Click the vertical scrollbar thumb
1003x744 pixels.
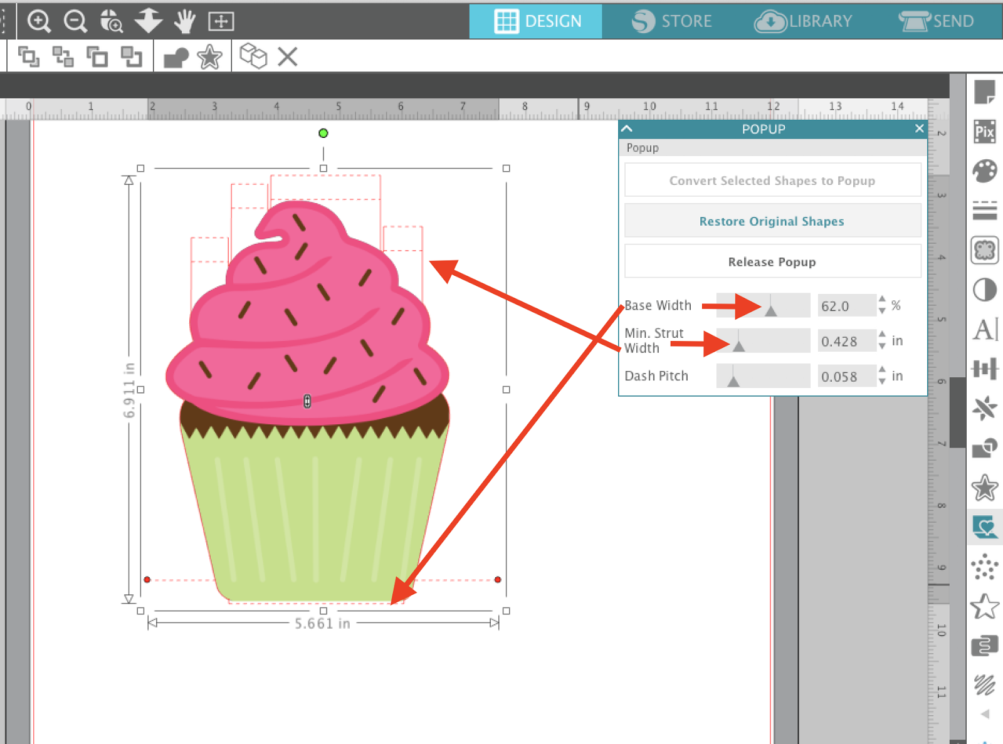[x=957, y=412]
